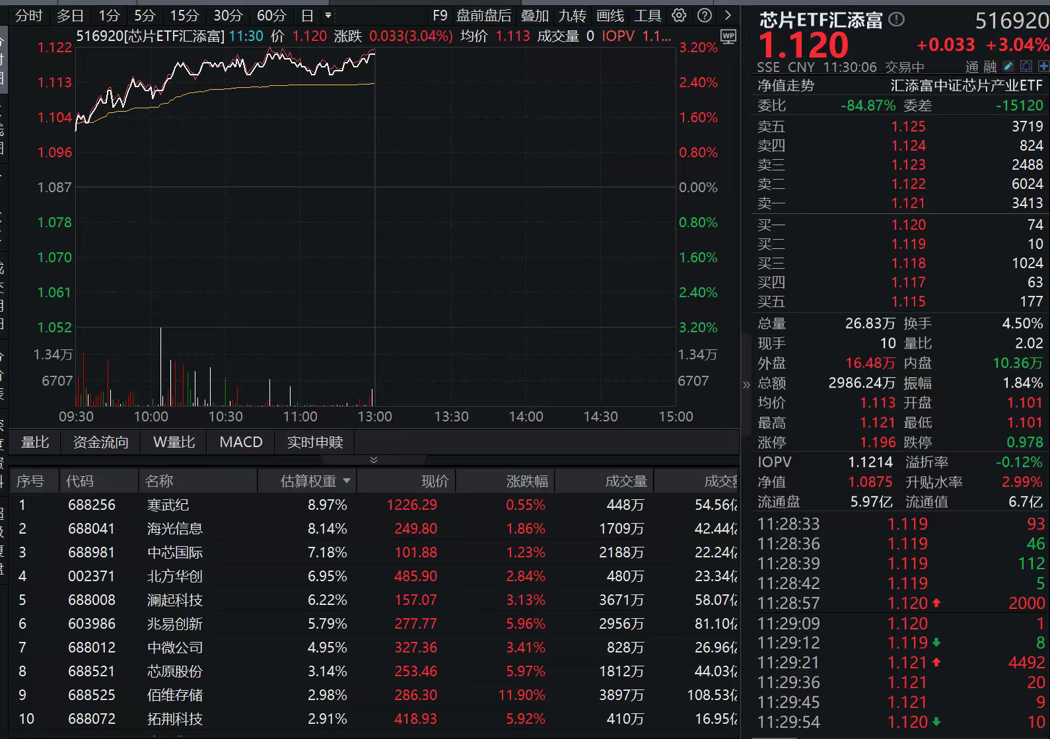Switch to the 多日 chart tab

click(70, 15)
